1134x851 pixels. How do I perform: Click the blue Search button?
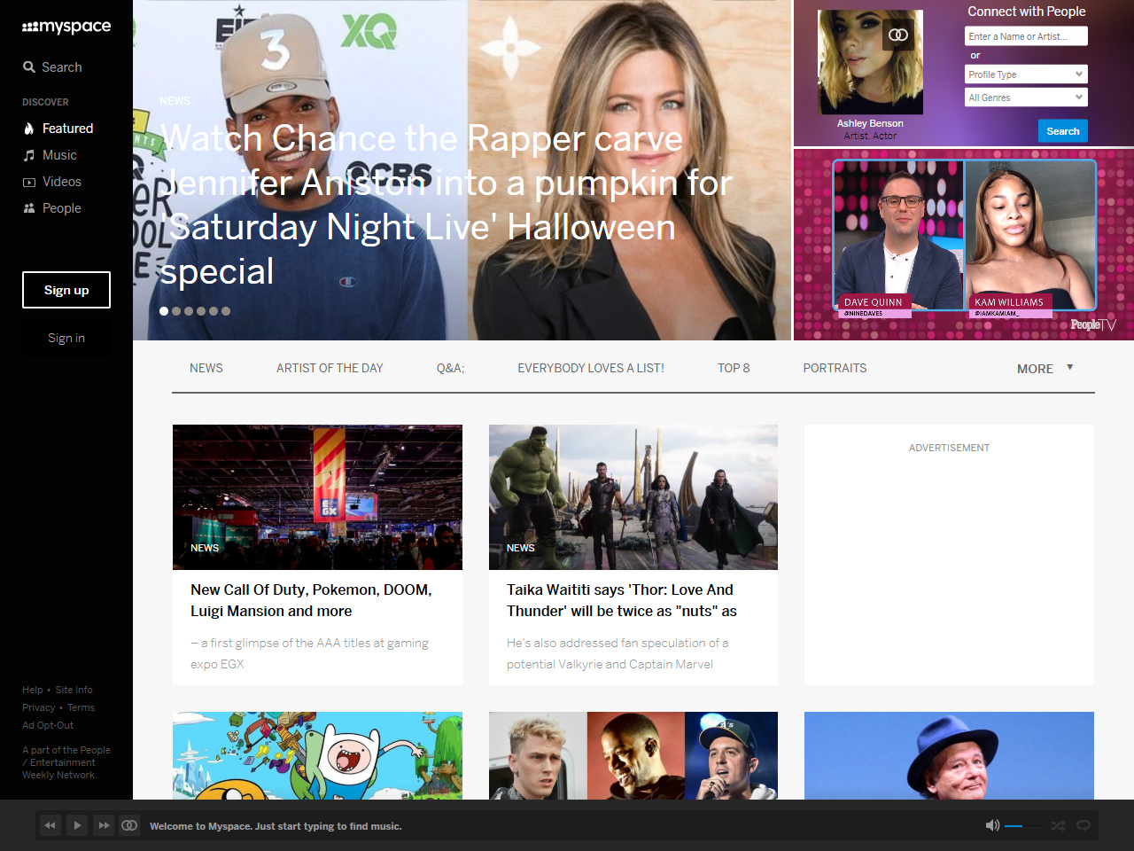click(x=1063, y=131)
